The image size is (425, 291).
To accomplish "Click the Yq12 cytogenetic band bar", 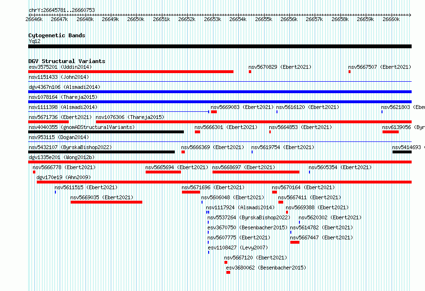I will click(x=220, y=46).
